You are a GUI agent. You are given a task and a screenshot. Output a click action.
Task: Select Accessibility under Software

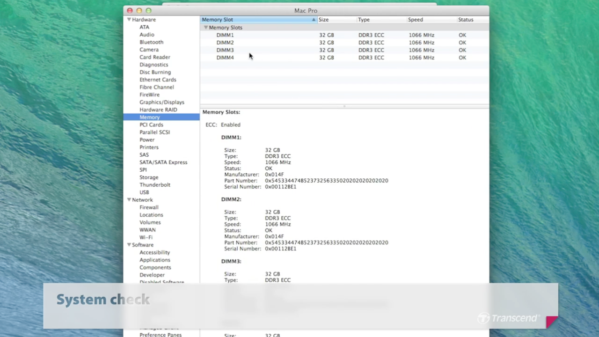click(154, 252)
